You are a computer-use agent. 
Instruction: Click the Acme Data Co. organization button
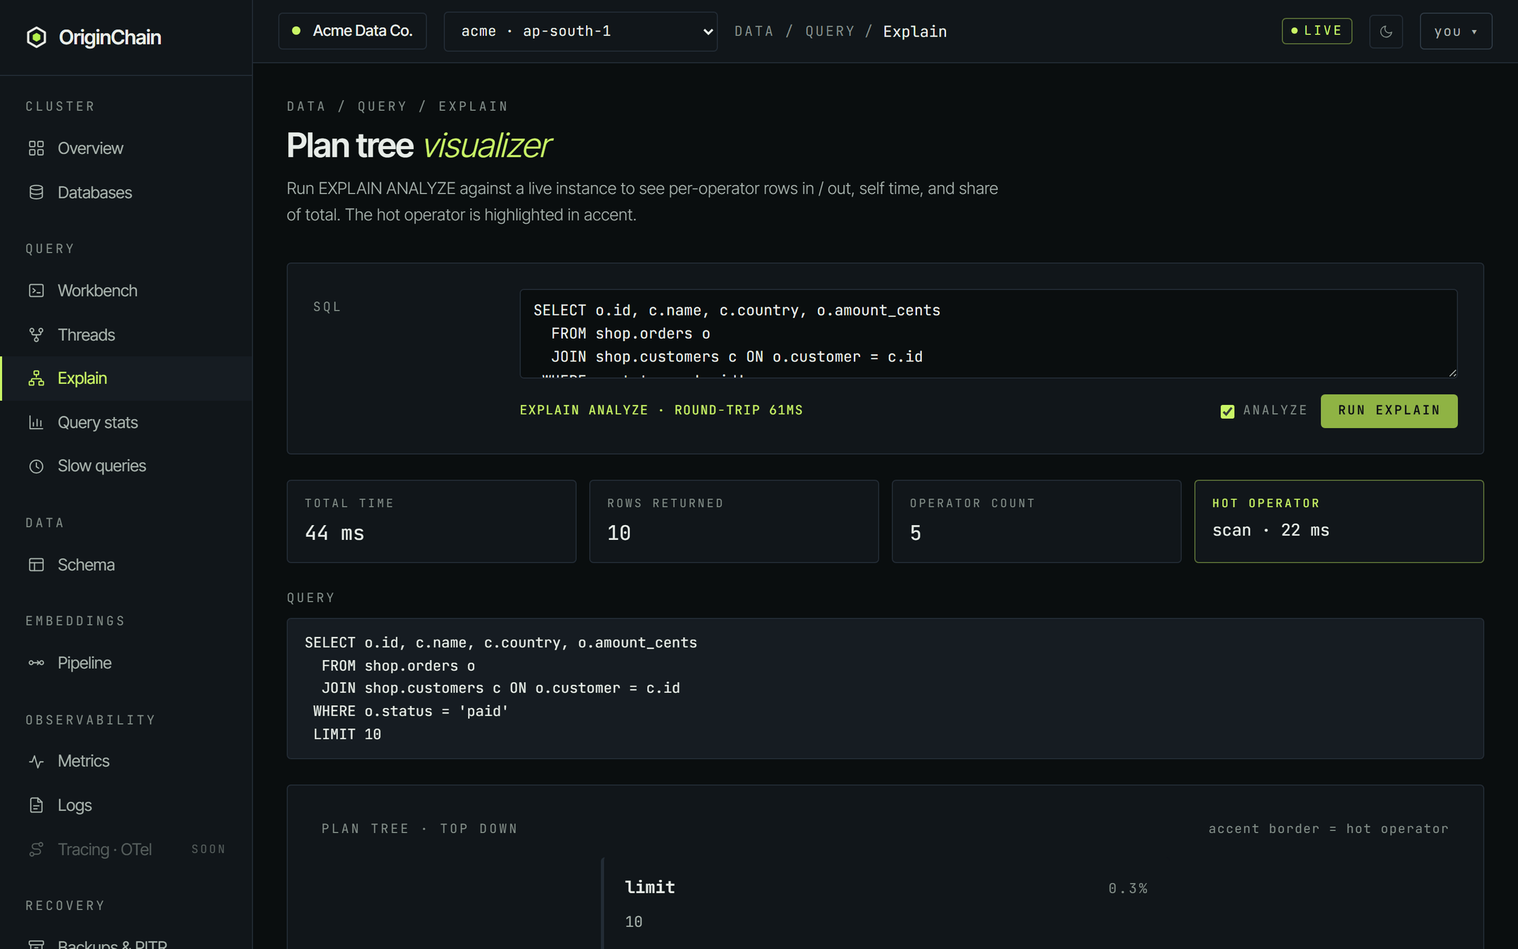pyautogui.click(x=352, y=31)
